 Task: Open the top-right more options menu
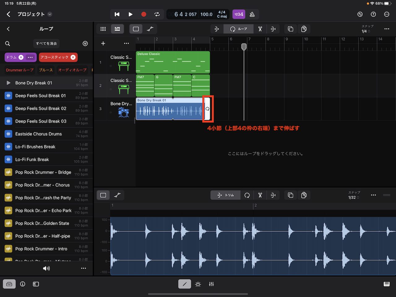(x=387, y=14)
